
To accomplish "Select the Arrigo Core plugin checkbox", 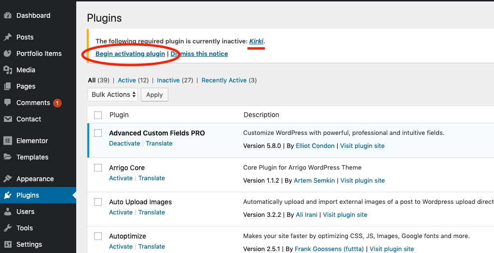I will 98,168.
